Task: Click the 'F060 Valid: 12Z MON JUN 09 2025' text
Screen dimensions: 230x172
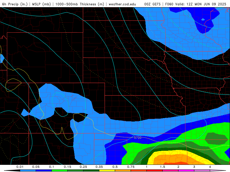Action: [x=196, y=4]
